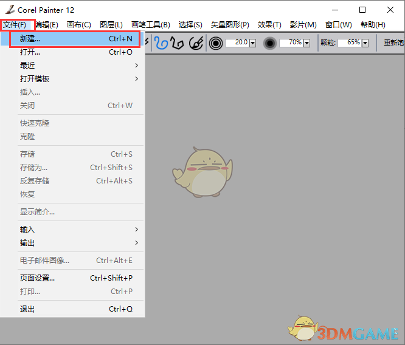Click the 显示简介... menu entry
Screen dimensions: 405x345
(72, 212)
